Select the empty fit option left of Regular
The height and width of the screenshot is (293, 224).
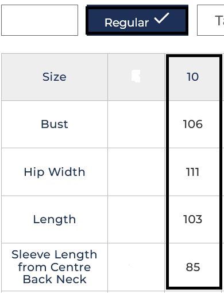coord(40,20)
